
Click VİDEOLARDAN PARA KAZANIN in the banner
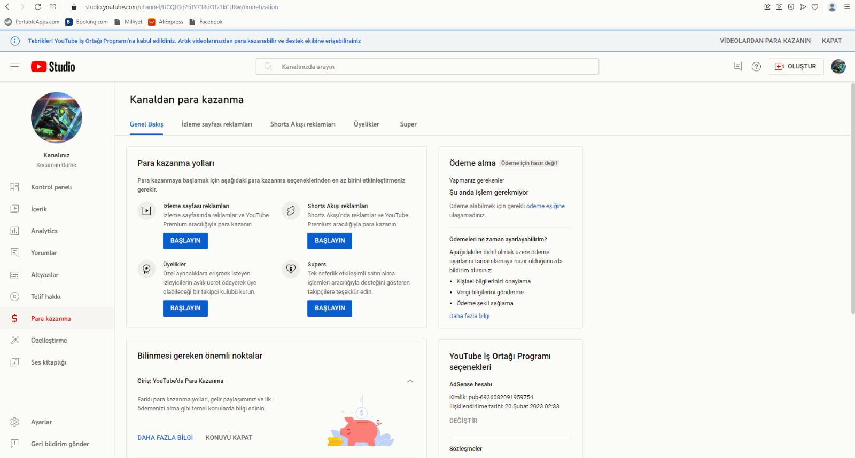(x=765, y=41)
